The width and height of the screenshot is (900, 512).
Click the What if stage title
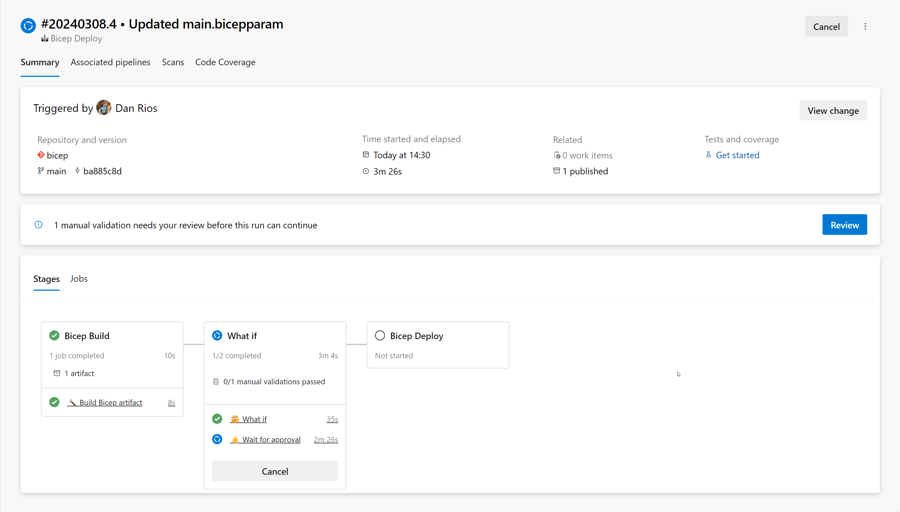click(242, 336)
